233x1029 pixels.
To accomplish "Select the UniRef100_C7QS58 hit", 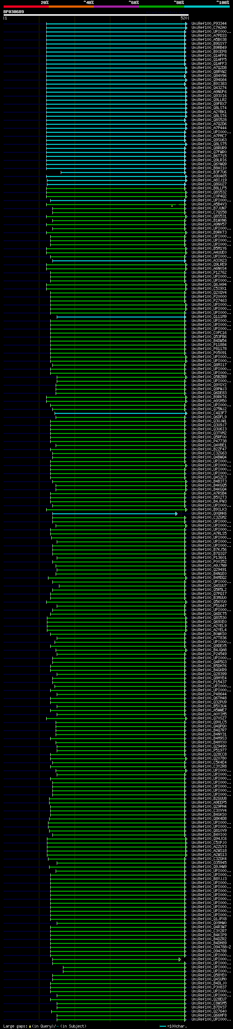I will coord(209,212).
